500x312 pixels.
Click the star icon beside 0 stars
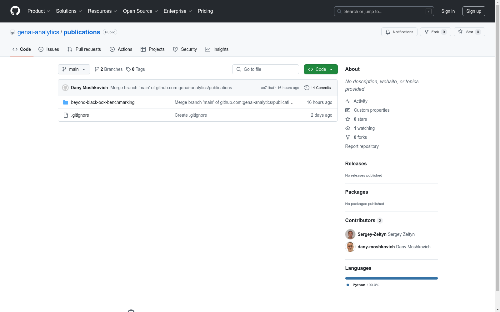(348, 119)
